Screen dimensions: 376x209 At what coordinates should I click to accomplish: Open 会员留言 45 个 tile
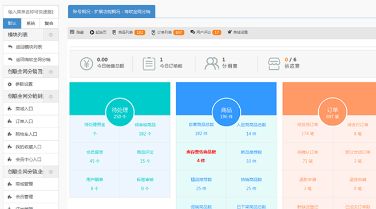(95, 156)
